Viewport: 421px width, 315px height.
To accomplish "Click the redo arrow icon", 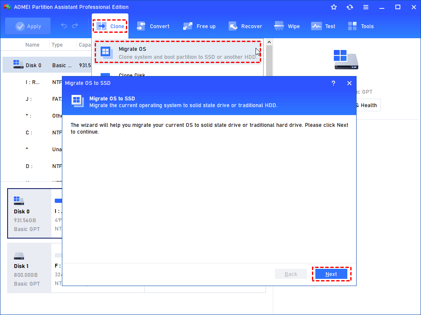I will click(x=75, y=26).
